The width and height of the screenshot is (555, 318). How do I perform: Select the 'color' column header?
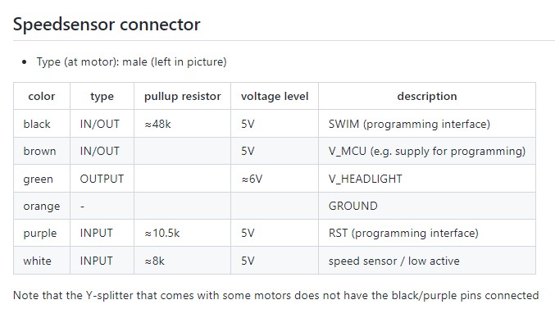(x=42, y=96)
